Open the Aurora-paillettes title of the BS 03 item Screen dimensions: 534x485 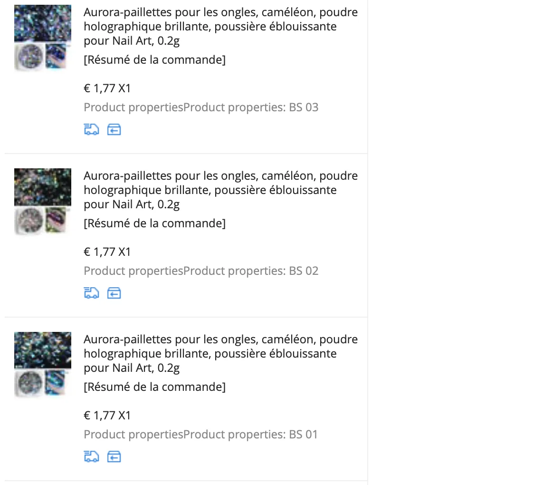[221, 27]
